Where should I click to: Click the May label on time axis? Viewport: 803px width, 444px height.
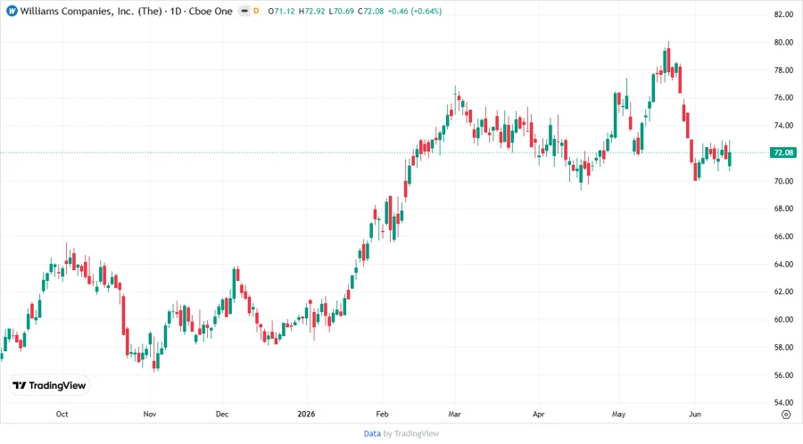(618, 414)
